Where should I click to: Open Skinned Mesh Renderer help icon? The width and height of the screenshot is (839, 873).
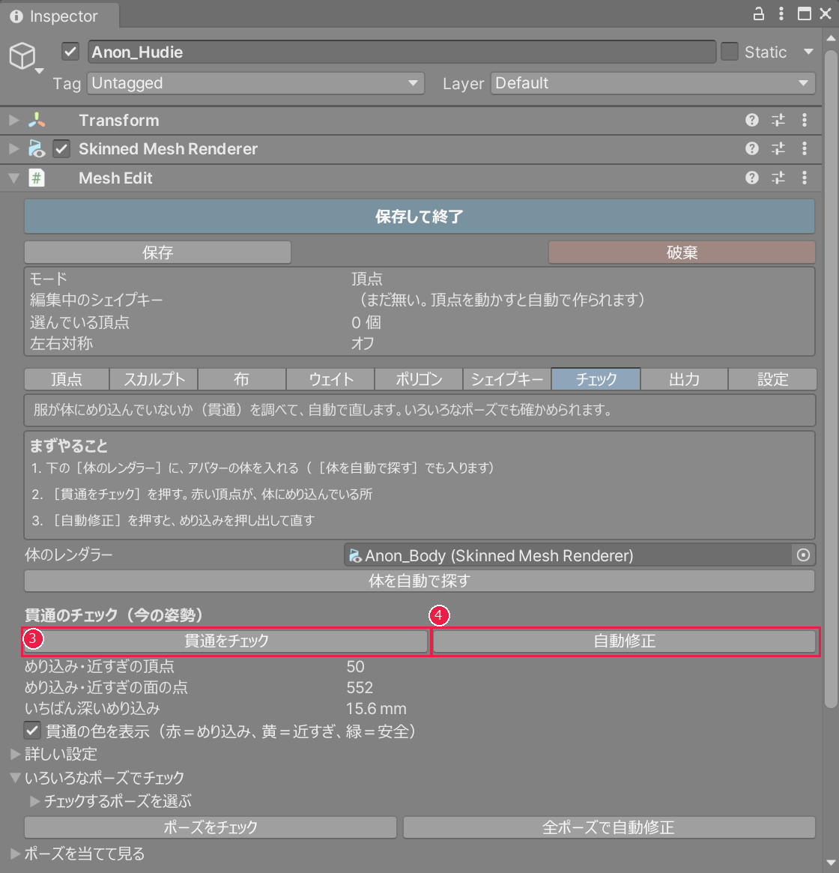(x=751, y=148)
